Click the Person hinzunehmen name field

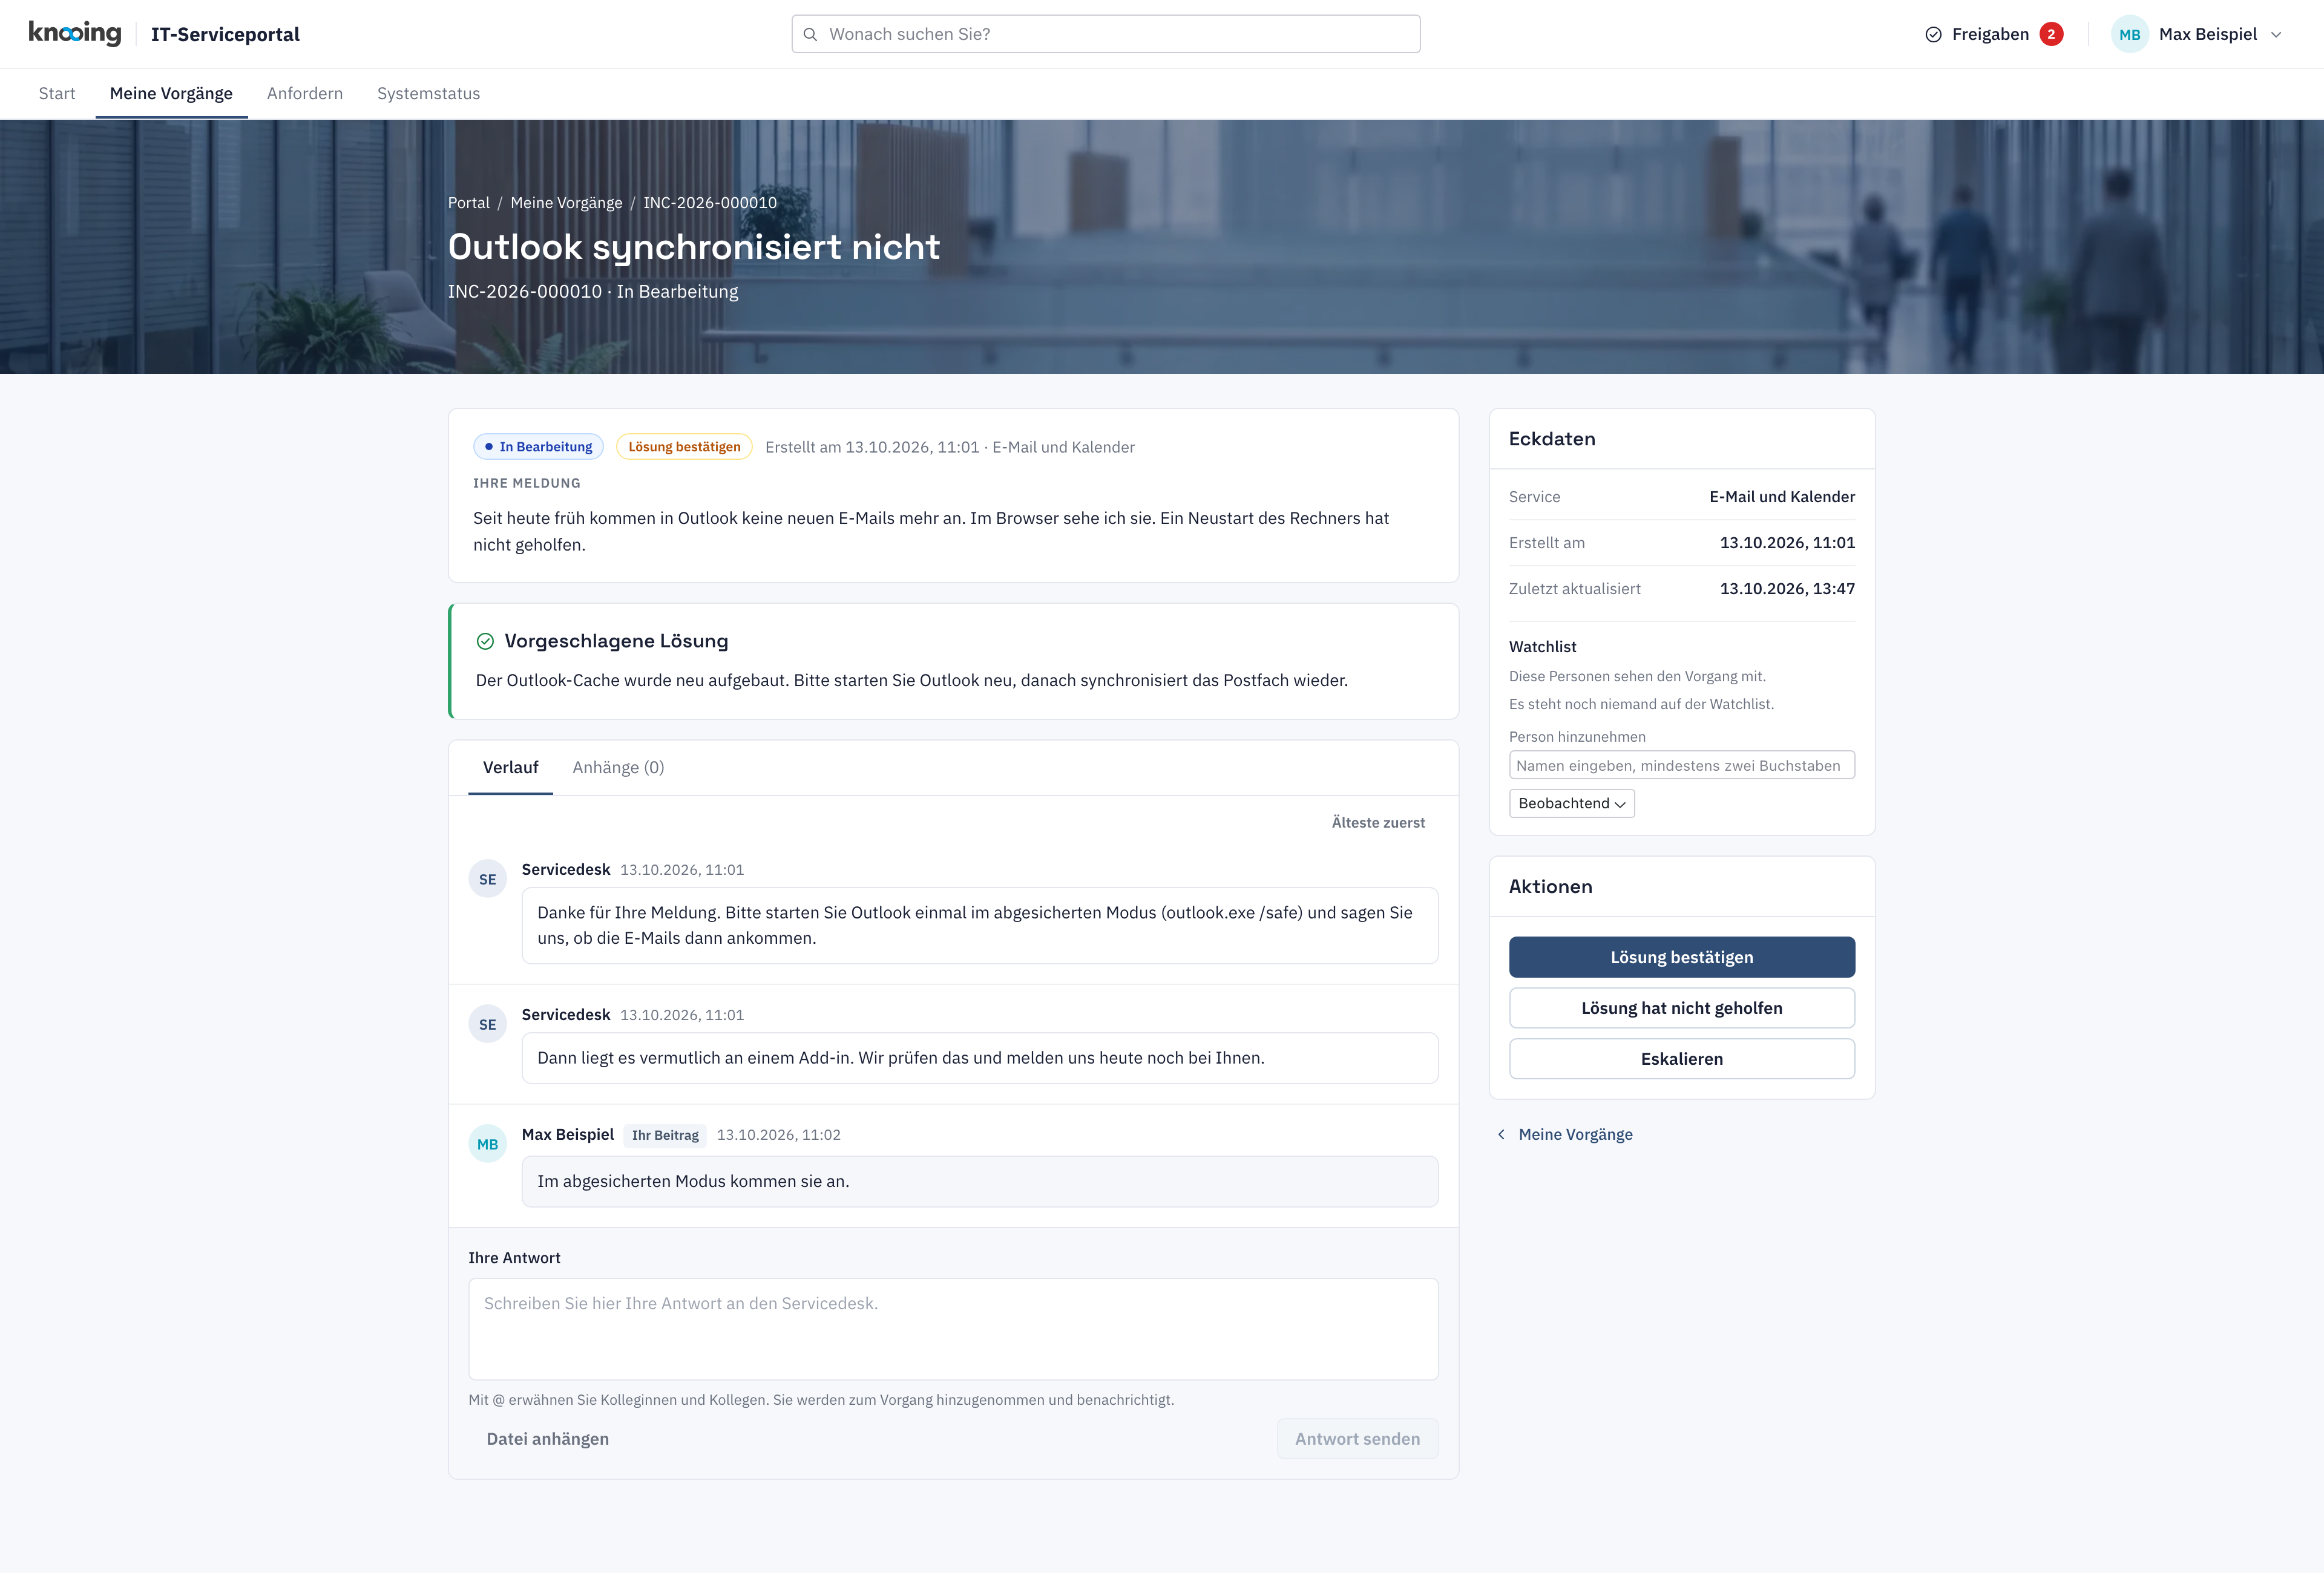(1681, 765)
